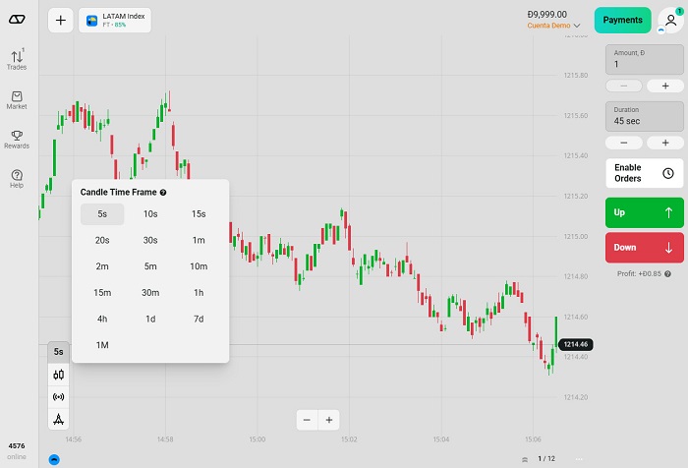Click the Amount input field
This screenshot has height=468, width=688.
[645, 59]
